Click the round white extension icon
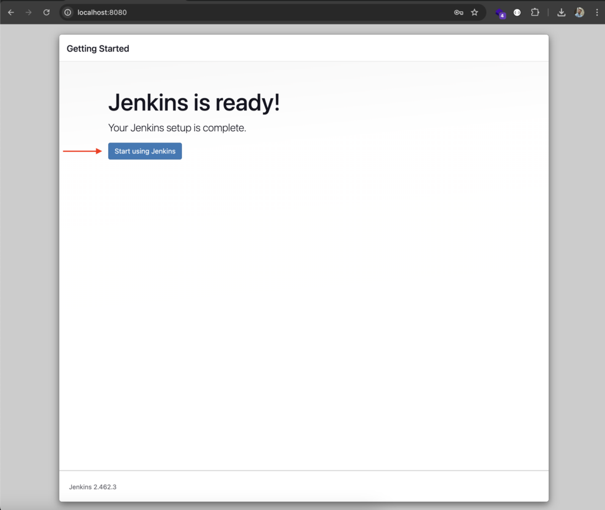This screenshot has width=605, height=510. (517, 12)
